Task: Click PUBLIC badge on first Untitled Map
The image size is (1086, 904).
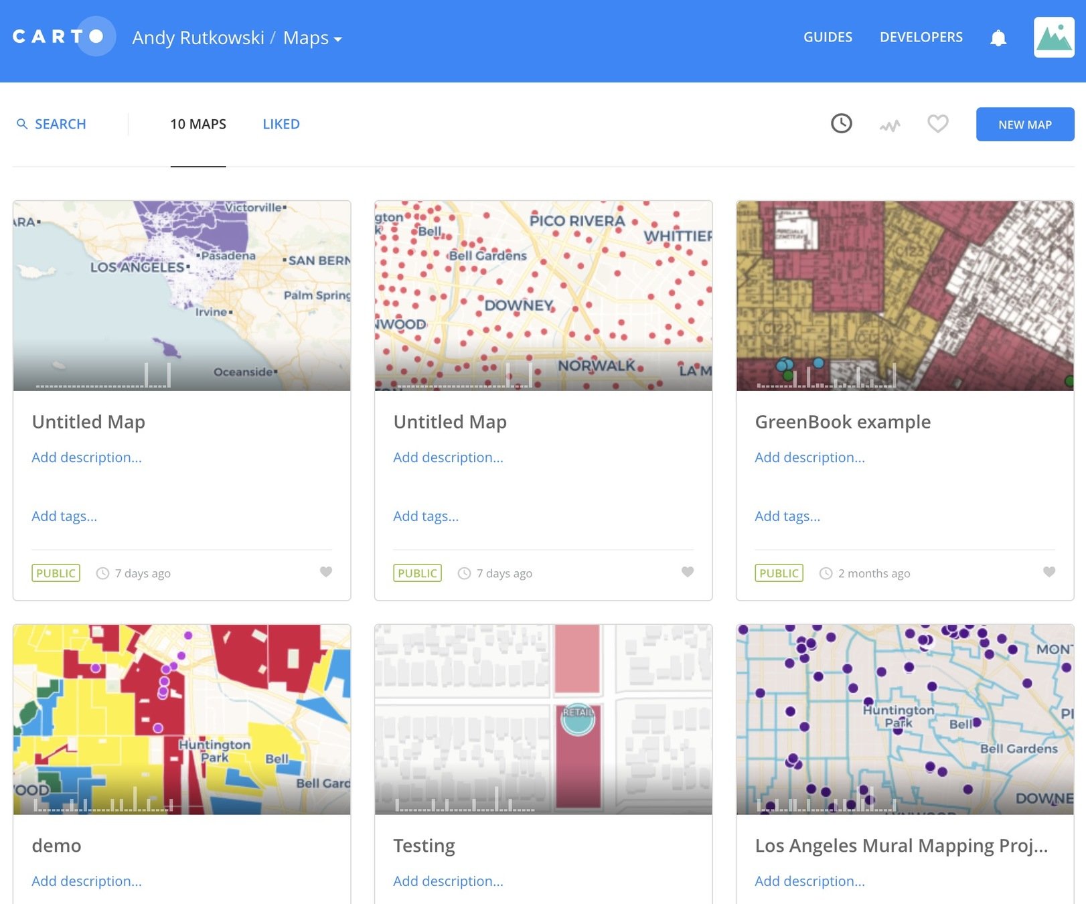Action: [56, 573]
